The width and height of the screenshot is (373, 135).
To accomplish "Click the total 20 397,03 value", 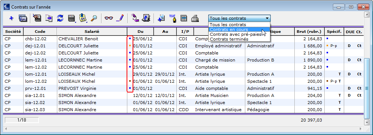I will coord(311,120).
